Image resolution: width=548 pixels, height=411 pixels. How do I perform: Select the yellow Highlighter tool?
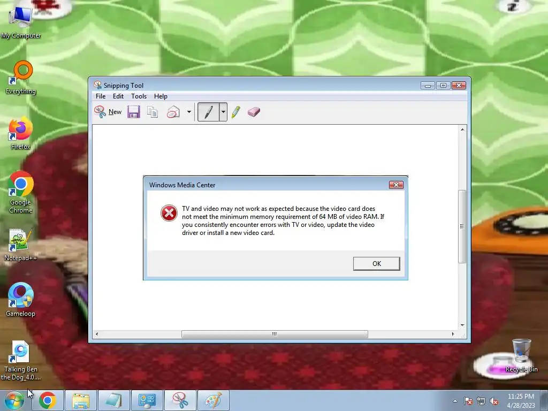236,112
